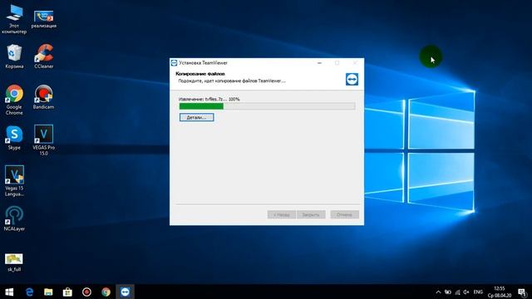Click the installation progress bar
Image resolution: width=532 pixels, height=299 pixels.
click(x=267, y=106)
